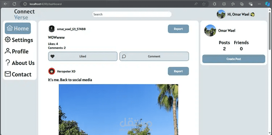Open the About Us menu item
Screen dimensions: 272x135
click(x=20, y=63)
